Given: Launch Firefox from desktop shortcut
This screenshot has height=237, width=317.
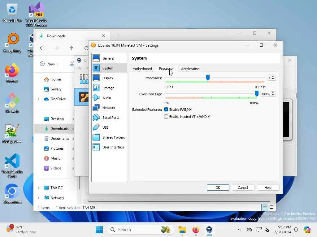Looking at the screenshot, I should [12, 73].
